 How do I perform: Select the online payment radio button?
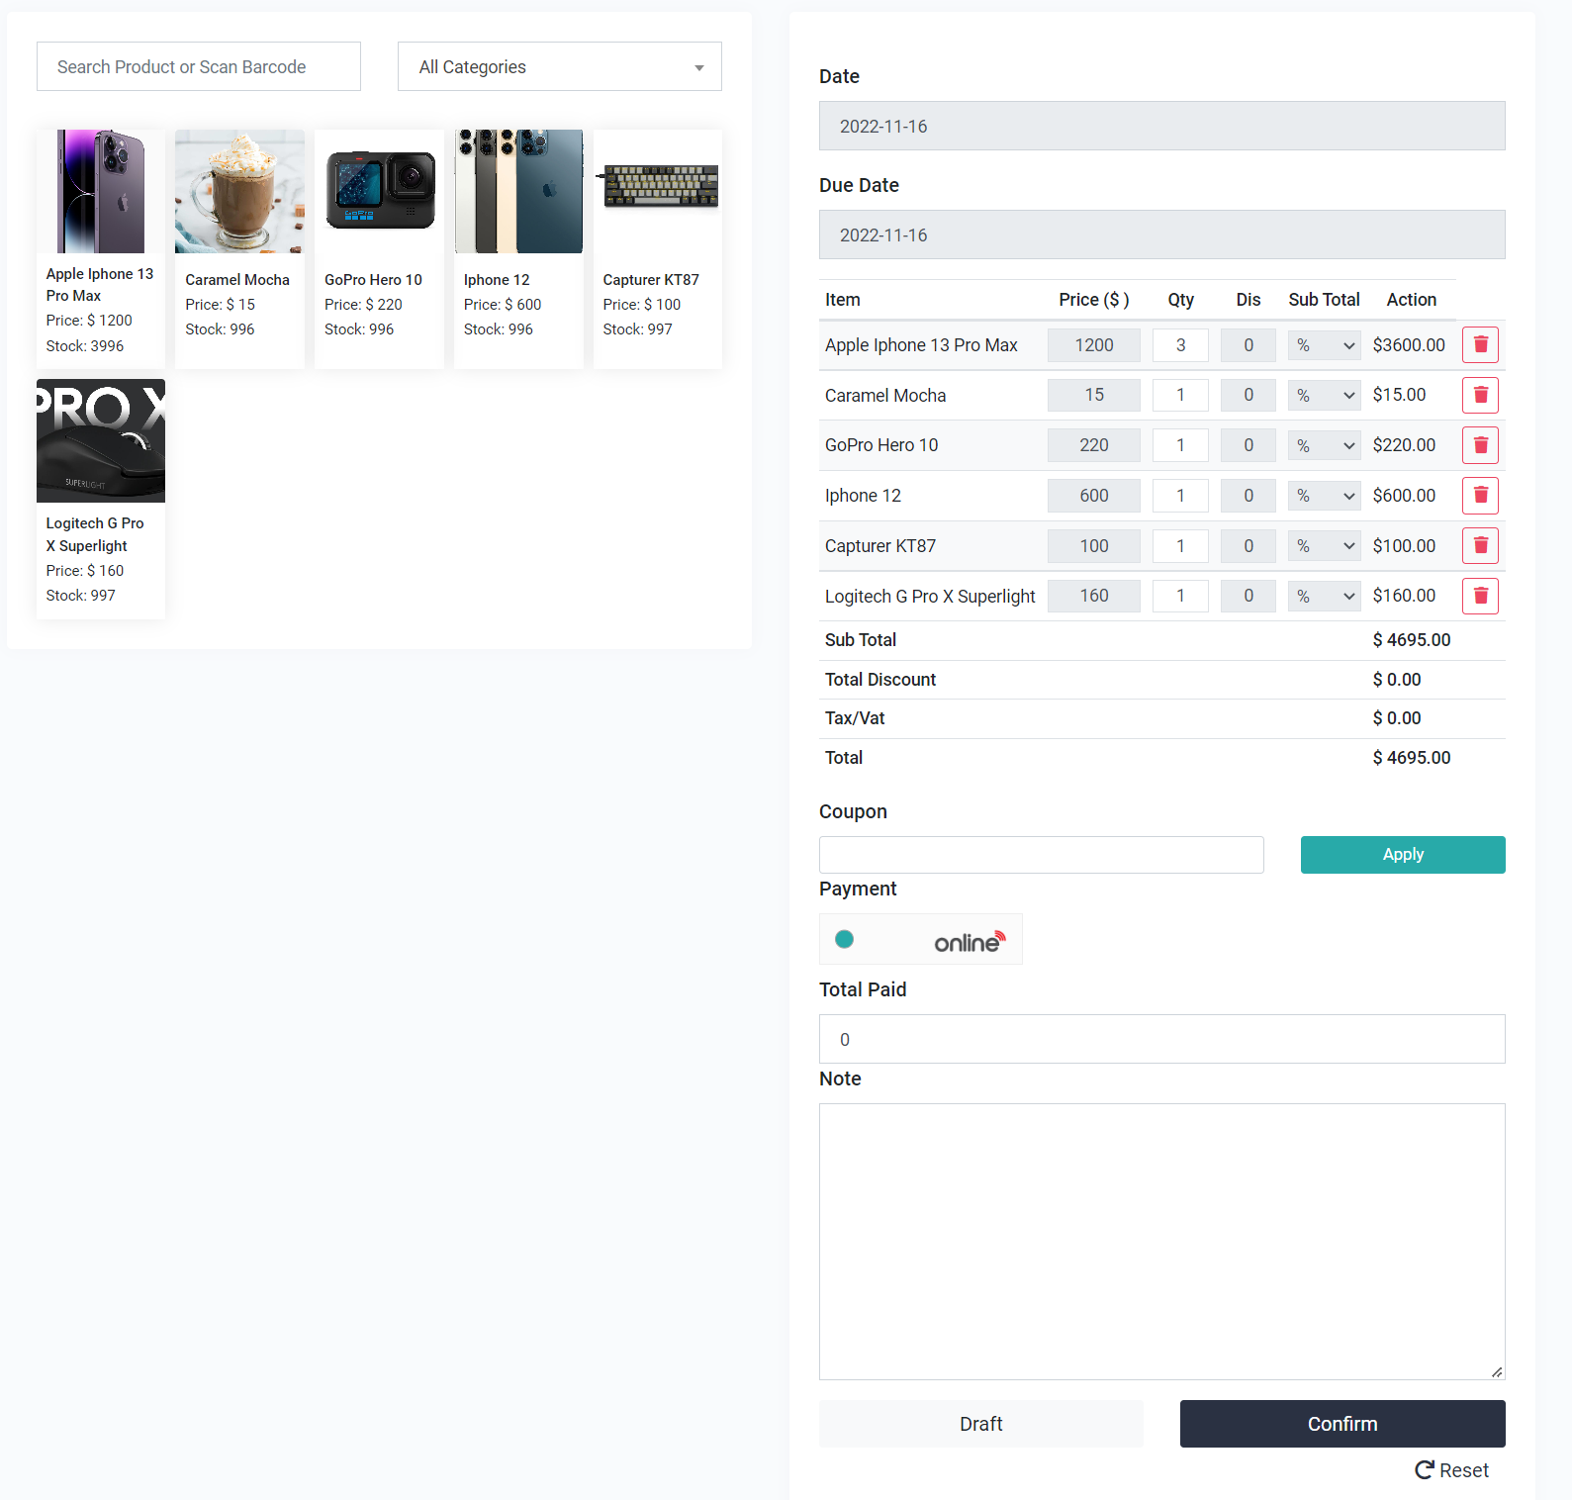point(844,939)
